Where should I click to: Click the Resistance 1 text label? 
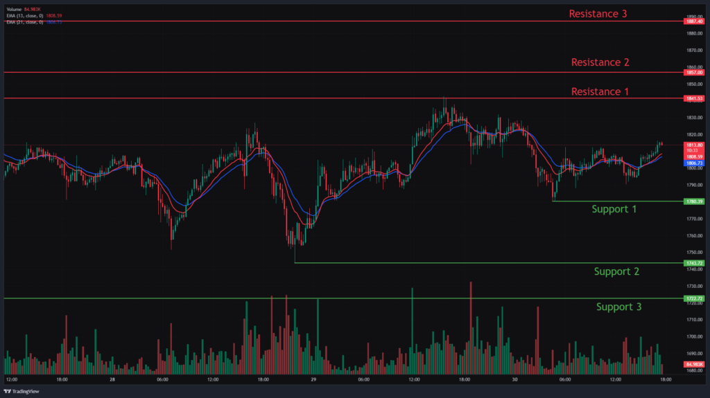click(x=600, y=92)
